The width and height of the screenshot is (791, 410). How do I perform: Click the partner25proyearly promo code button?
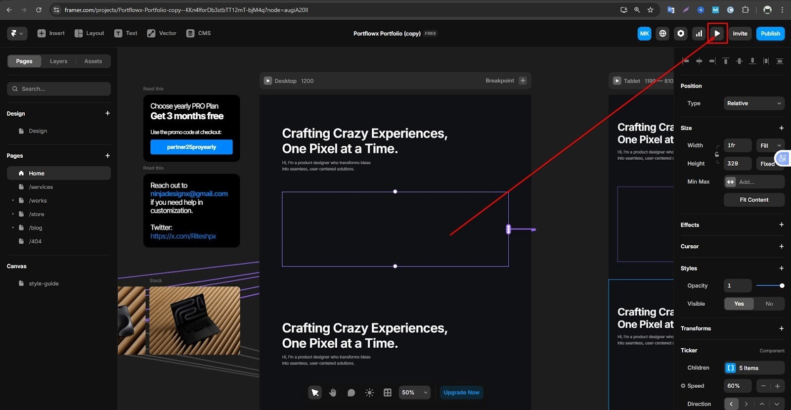191,147
